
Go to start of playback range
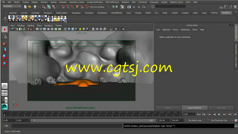click(x=199, y=114)
